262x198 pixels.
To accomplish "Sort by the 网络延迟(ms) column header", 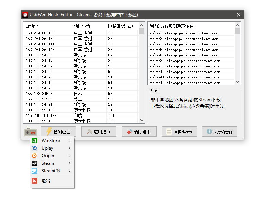I will click(122, 26).
